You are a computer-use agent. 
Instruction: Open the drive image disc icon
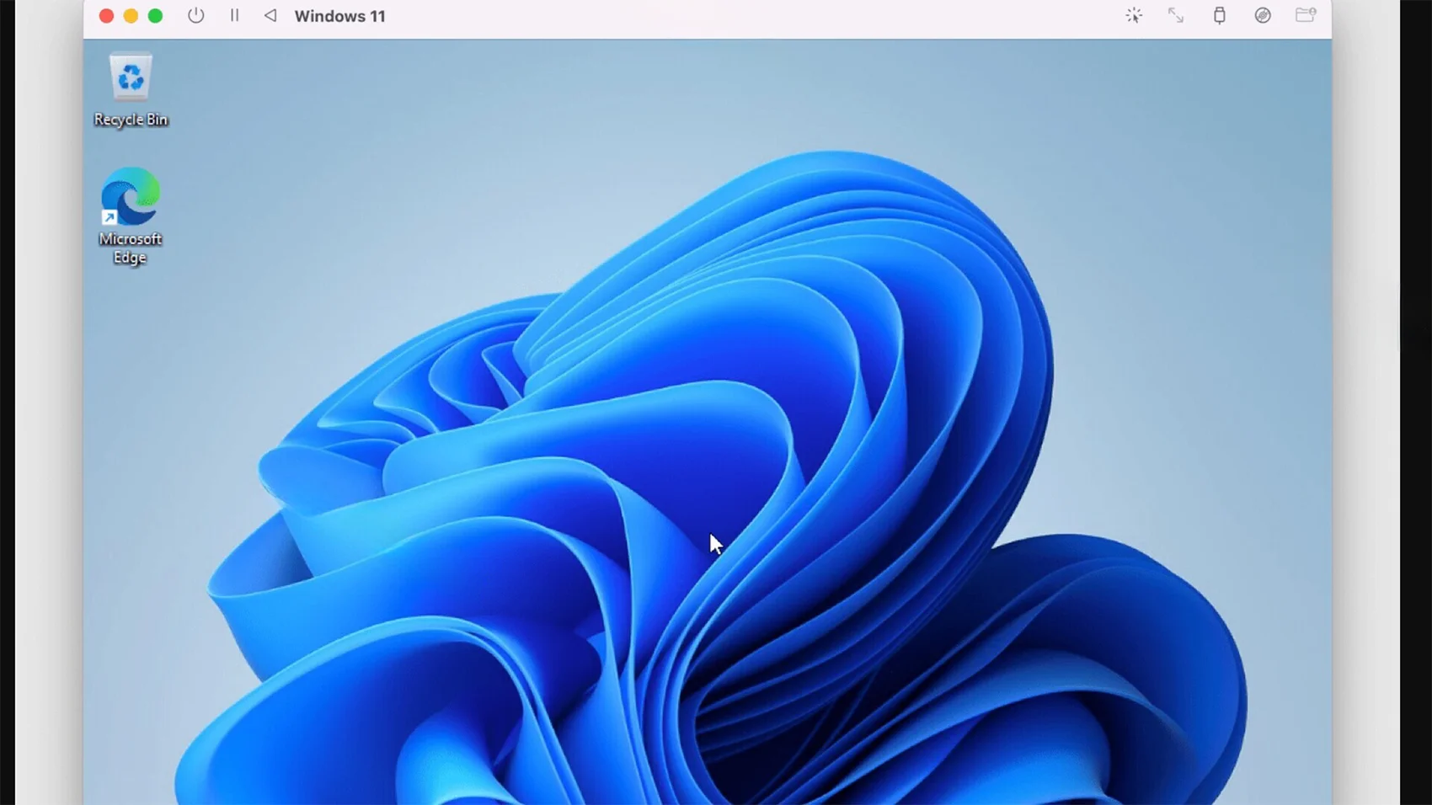1262,16
